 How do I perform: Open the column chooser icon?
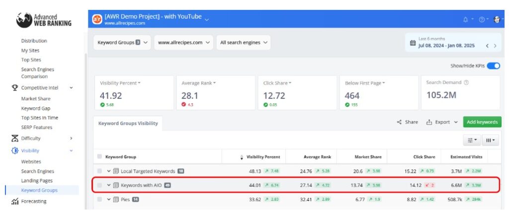tap(490, 140)
